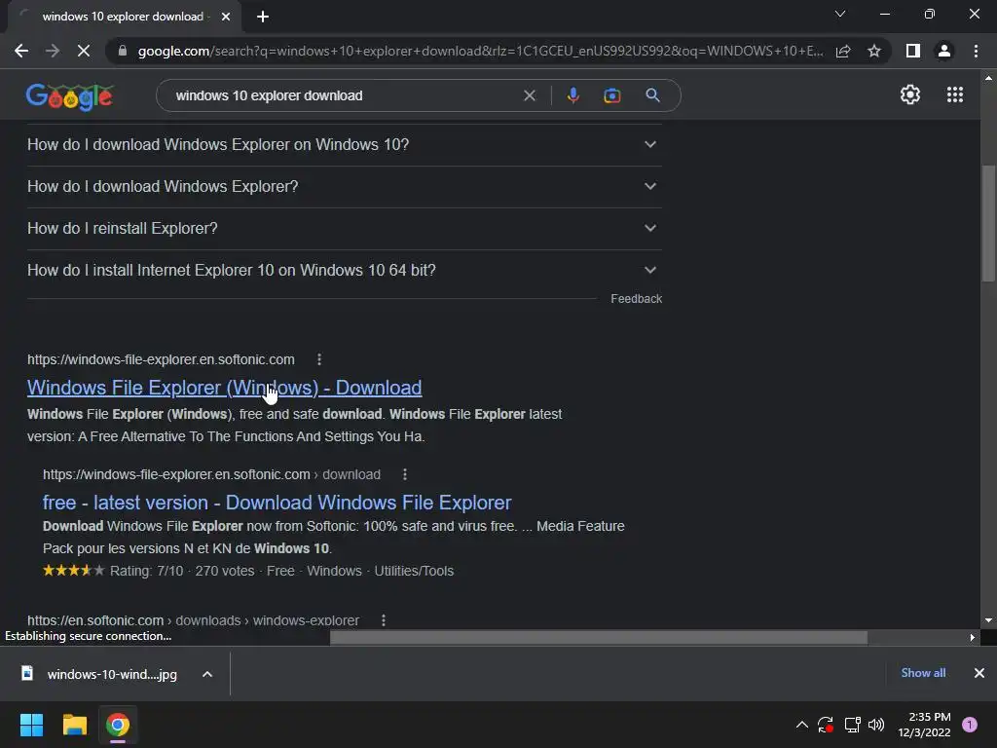997x748 pixels.
Task: Open more options for the softonic download sub-result
Action: (x=404, y=474)
